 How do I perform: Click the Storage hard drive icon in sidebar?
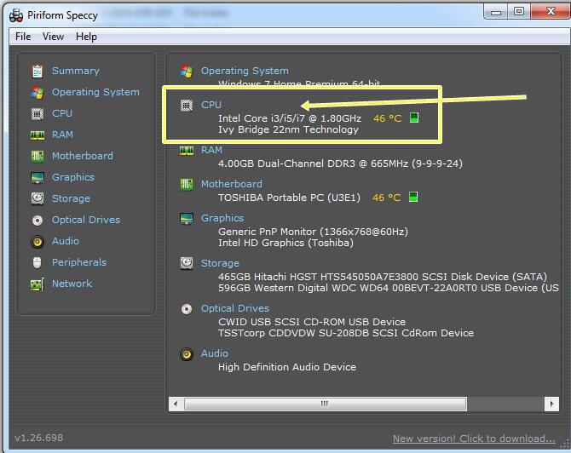tap(37, 198)
